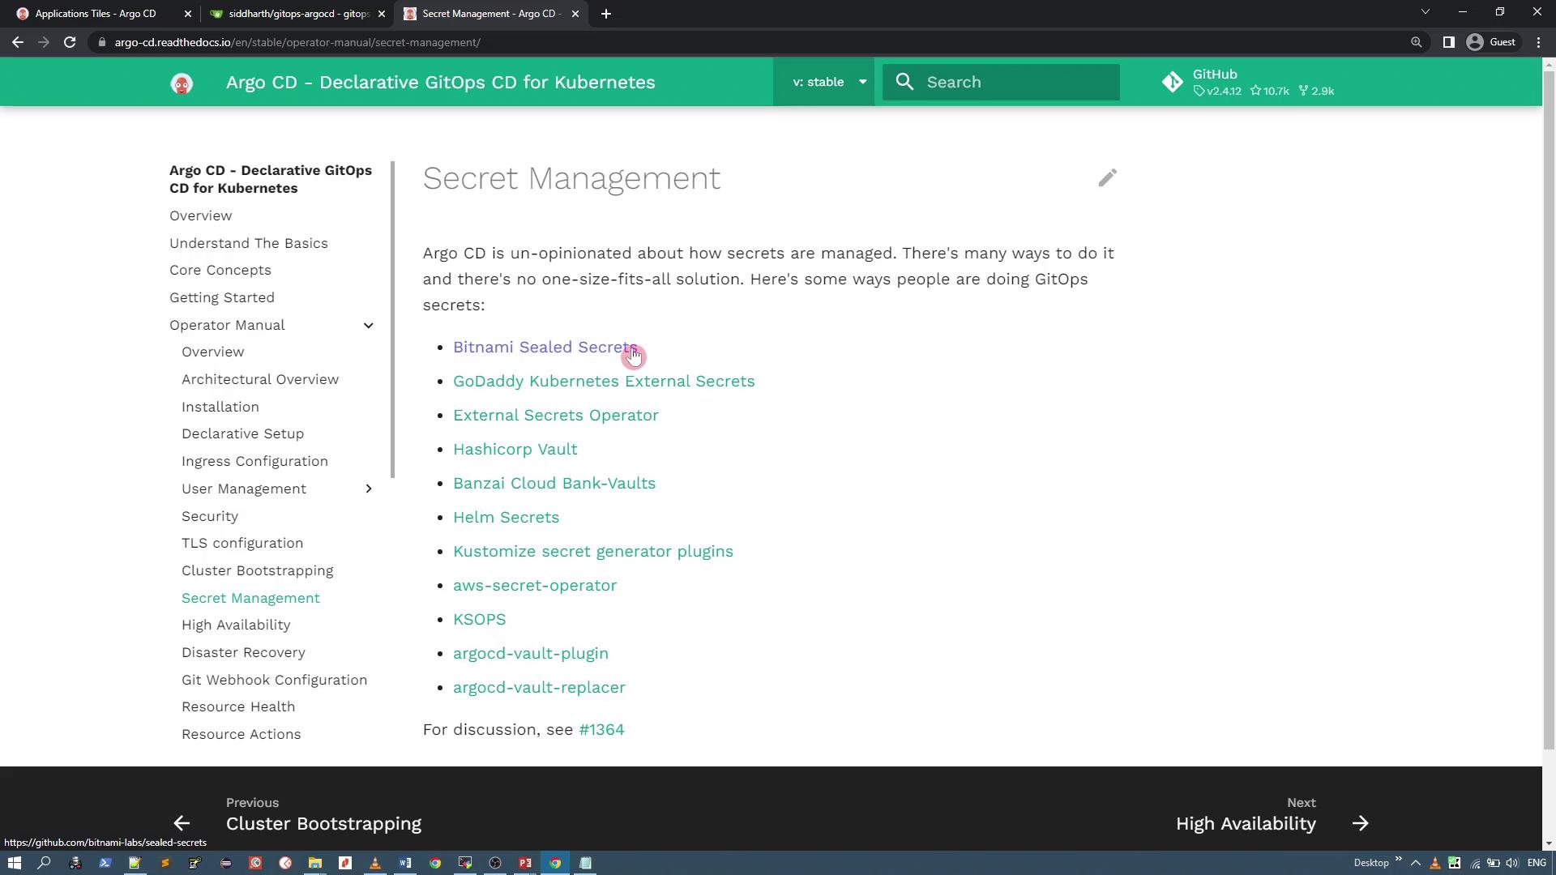Open the GitHub repository icon link
The height and width of the screenshot is (875, 1556).
pyautogui.click(x=1172, y=83)
